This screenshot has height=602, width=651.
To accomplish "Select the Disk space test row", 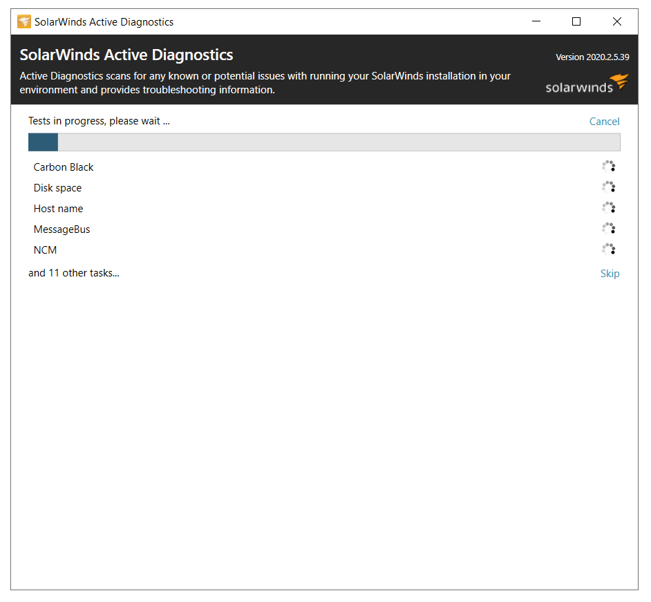I will 324,188.
